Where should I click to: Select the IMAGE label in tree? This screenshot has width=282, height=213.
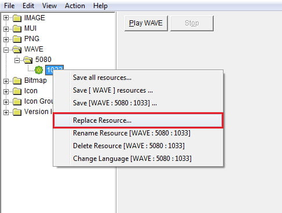tap(35, 18)
